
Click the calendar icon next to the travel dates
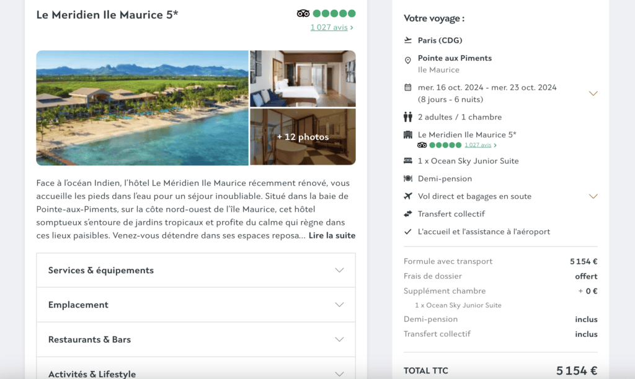click(407, 87)
